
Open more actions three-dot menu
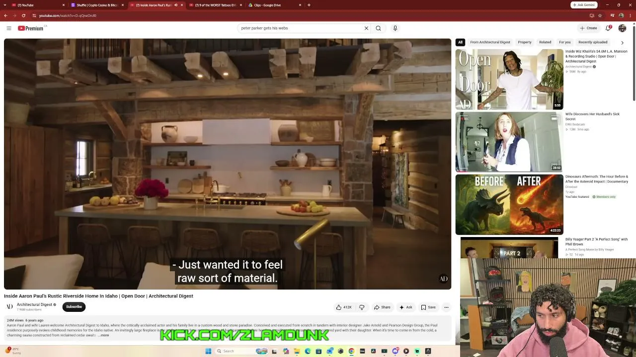pyautogui.click(x=446, y=307)
